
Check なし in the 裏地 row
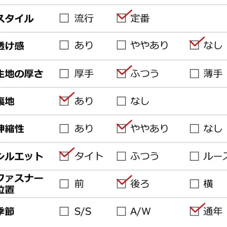[x=121, y=101]
